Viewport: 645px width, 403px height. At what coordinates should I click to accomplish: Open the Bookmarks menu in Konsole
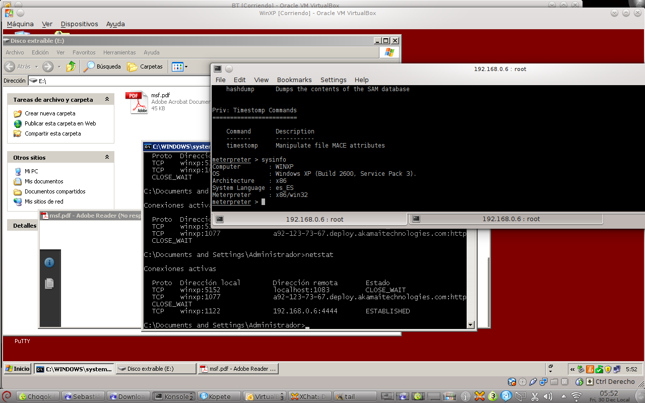click(294, 80)
